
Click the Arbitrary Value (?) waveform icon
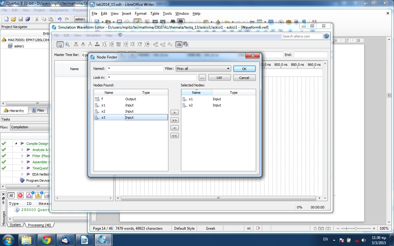click(x=140, y=44)
